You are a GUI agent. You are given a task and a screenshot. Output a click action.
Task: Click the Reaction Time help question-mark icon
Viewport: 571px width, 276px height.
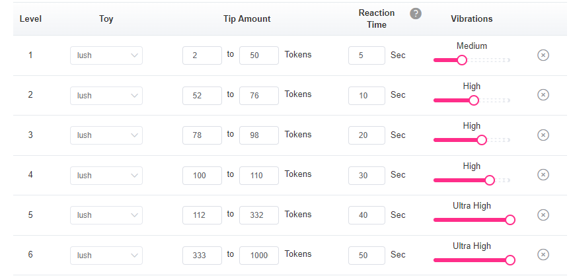coord(416,14)
